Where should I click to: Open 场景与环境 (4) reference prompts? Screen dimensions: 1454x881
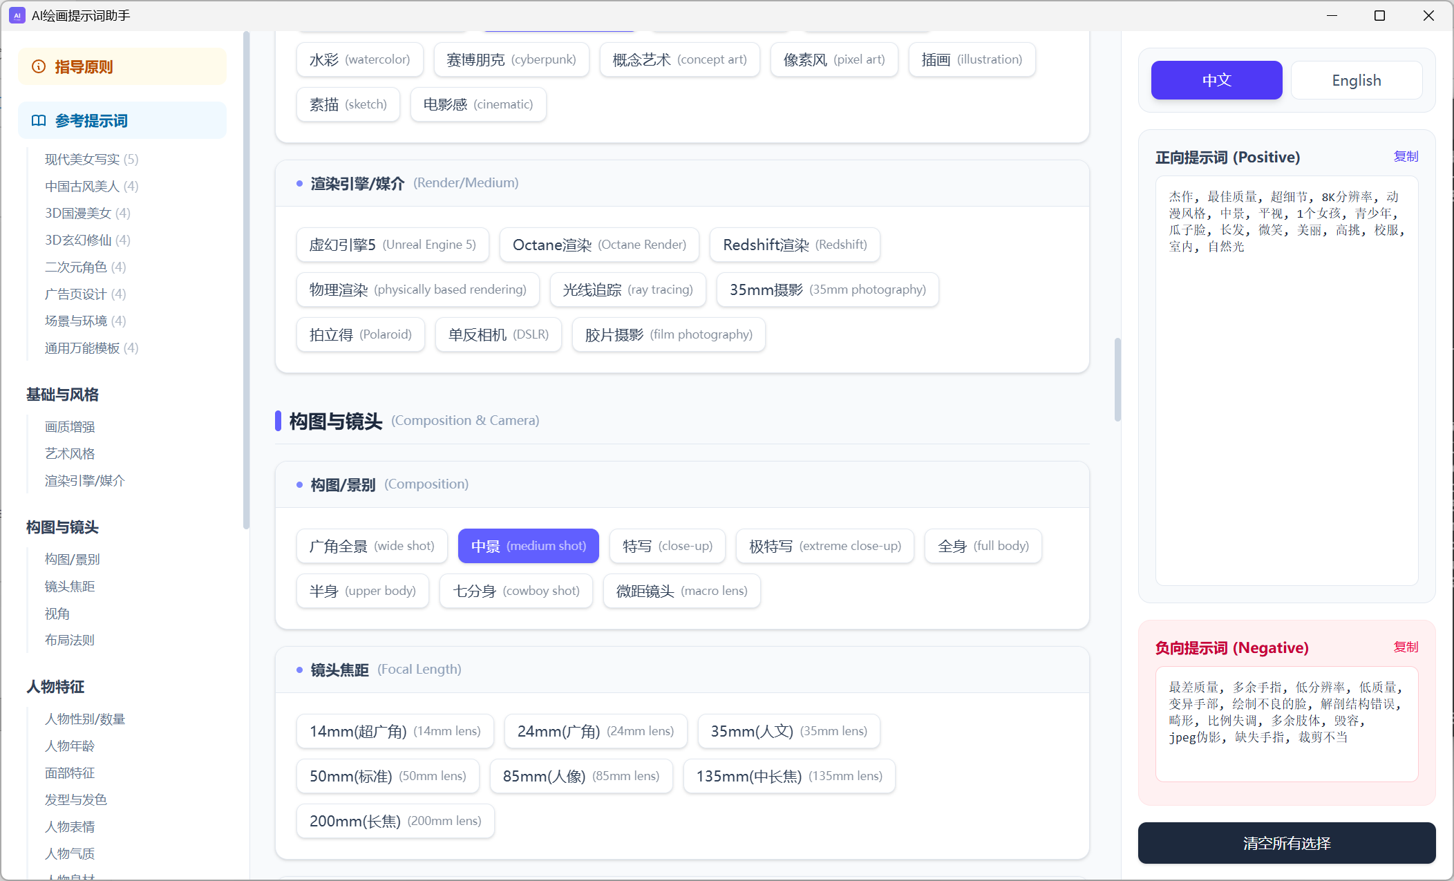click(x=86, y=321)
